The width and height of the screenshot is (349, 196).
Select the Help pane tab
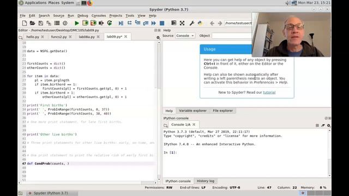click(169, 111)
